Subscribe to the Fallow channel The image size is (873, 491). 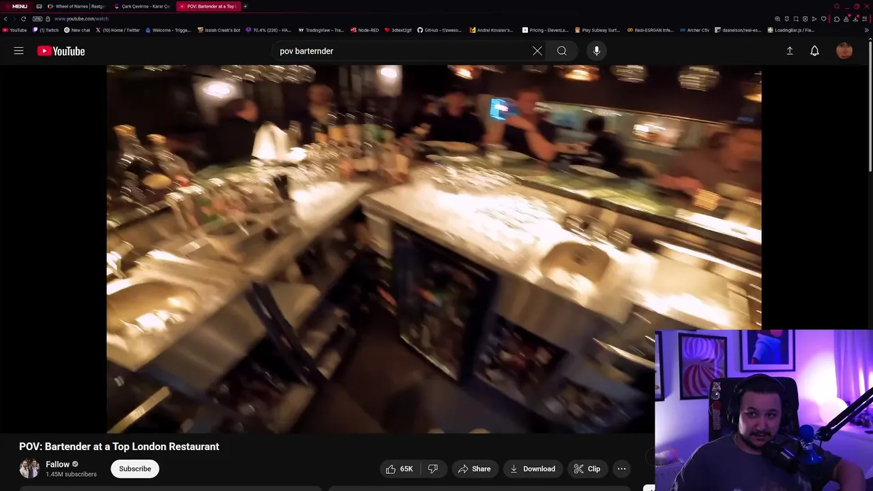pyautogui.click(x=135, y=468)
